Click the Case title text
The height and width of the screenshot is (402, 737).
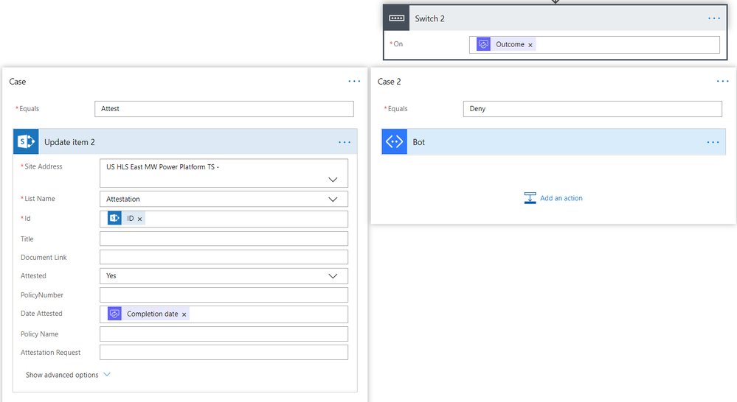coord(18,82)
